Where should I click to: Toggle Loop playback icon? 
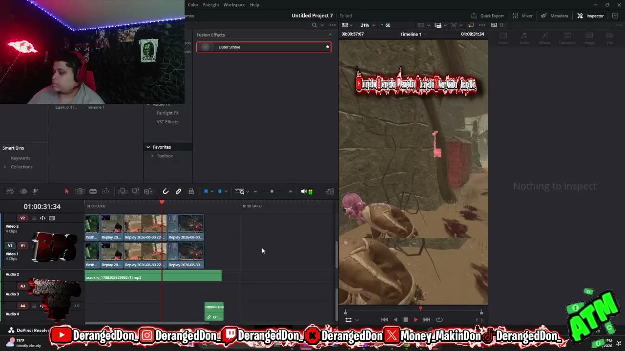point(439,320)
